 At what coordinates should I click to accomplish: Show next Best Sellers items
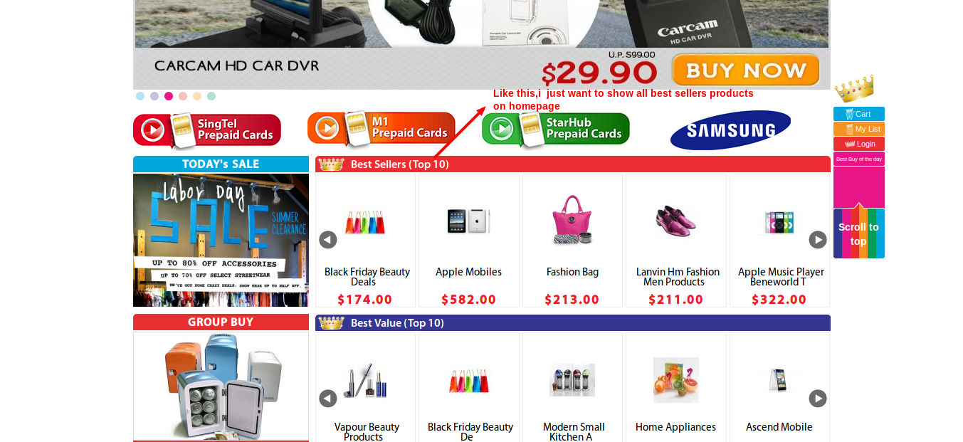pos(818,240)
